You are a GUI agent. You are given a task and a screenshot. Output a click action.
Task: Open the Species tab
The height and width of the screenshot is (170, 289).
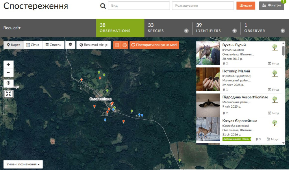(x=168, y=28)
